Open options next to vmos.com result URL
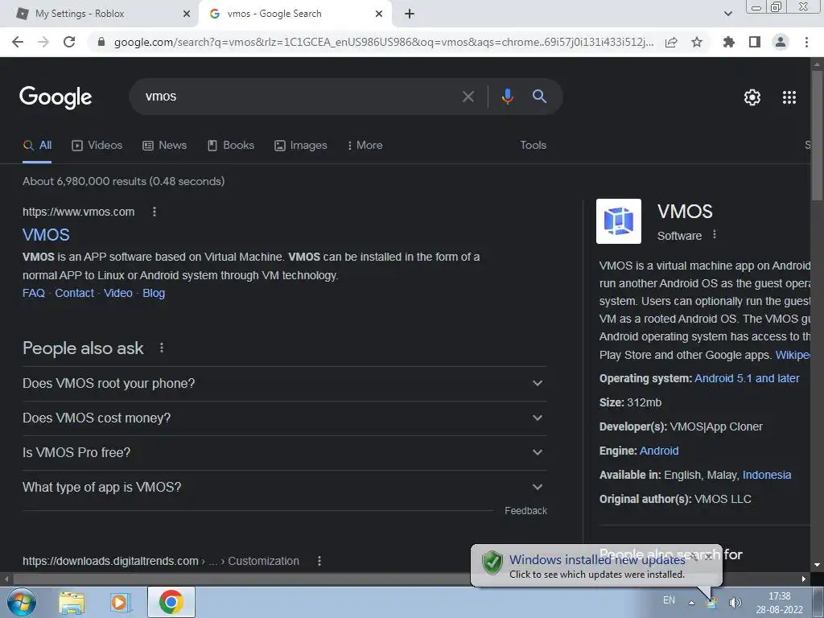The width and height of the screenshot is (824, 618). tap(154, 212)
